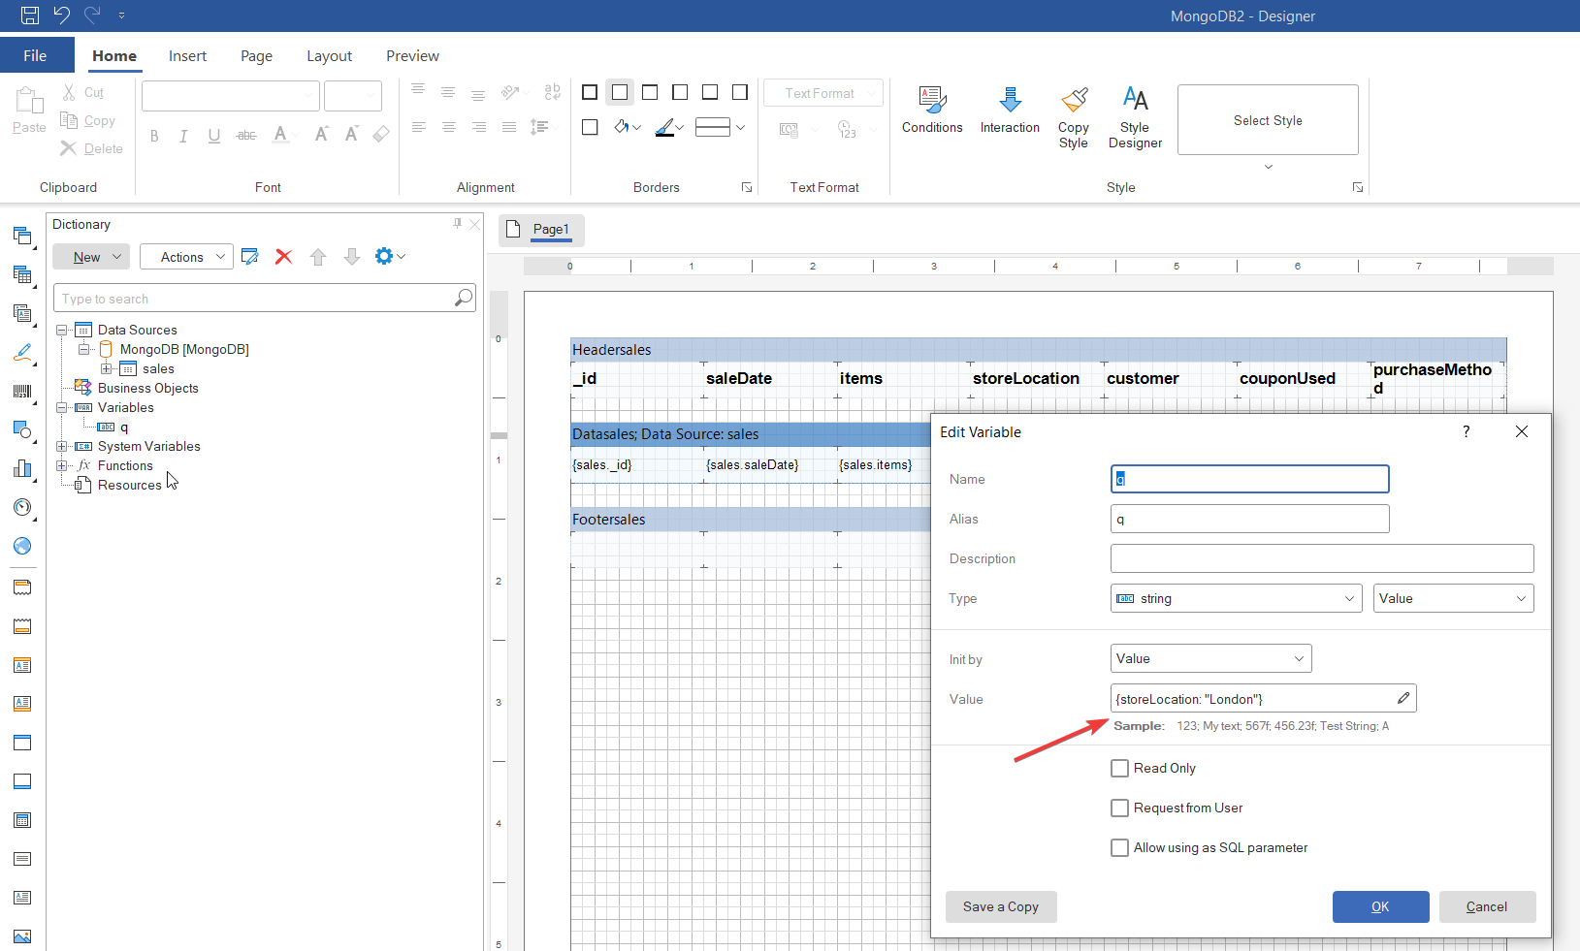Expand the System Variables node
Viewport: 1580px width, 951px height.
pyautogui.click(x=62, y=446)
